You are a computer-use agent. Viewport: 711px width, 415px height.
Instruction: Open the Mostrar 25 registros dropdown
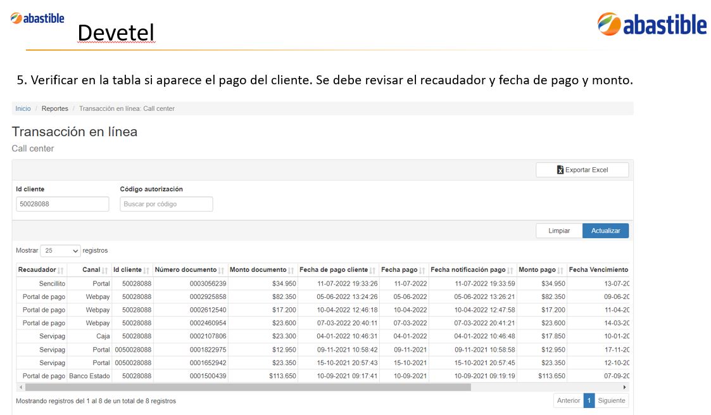click(60, 250)
